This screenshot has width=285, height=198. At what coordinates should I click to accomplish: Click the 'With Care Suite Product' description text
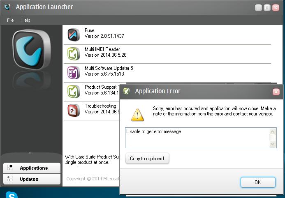93,159
